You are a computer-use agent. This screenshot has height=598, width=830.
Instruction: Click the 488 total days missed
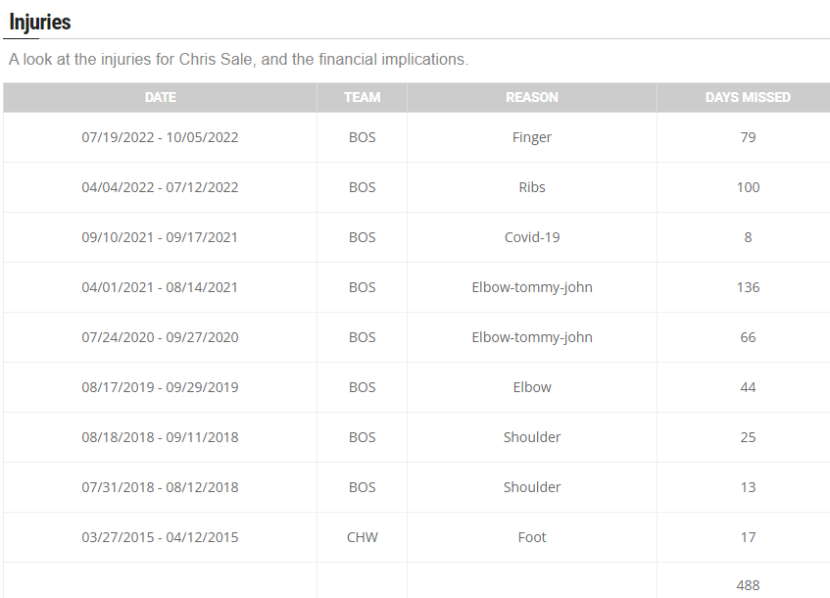point(748,585)
